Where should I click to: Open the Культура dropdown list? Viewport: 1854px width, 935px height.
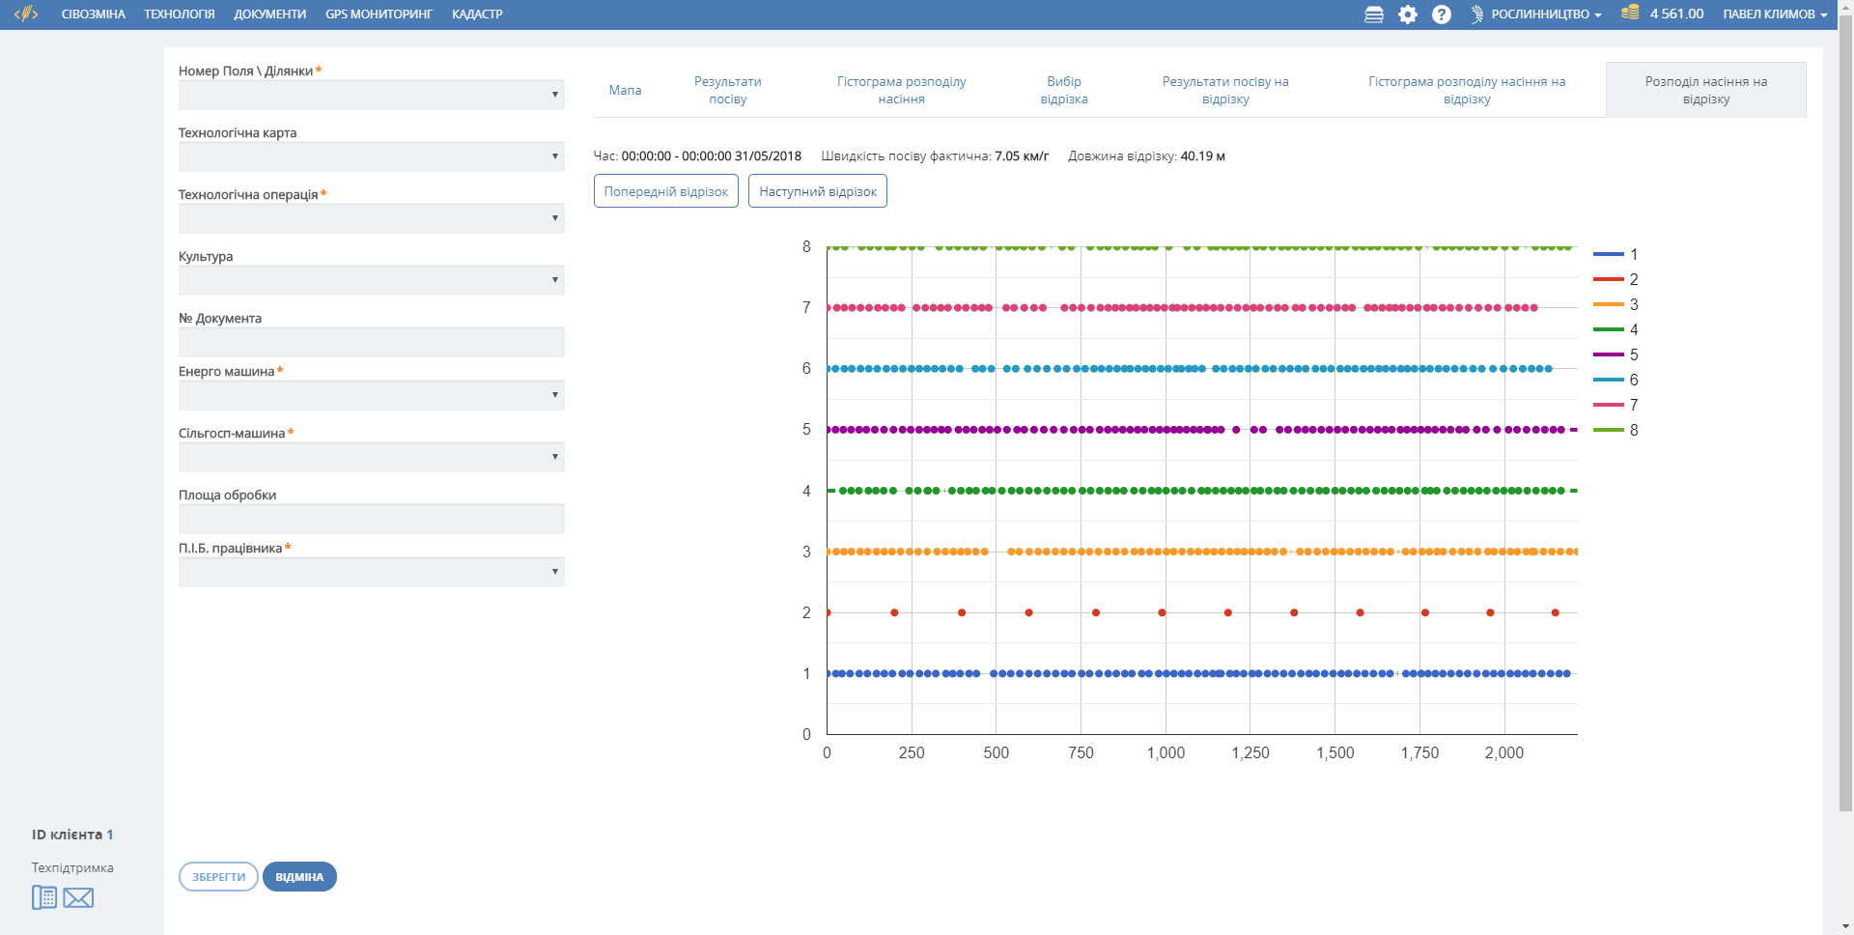[371, 280]
